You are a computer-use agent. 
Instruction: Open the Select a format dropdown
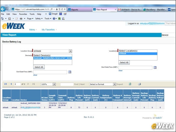103,84
